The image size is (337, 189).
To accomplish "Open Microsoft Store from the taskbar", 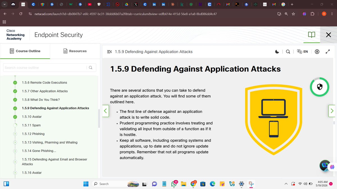I will tap(203, 184).
